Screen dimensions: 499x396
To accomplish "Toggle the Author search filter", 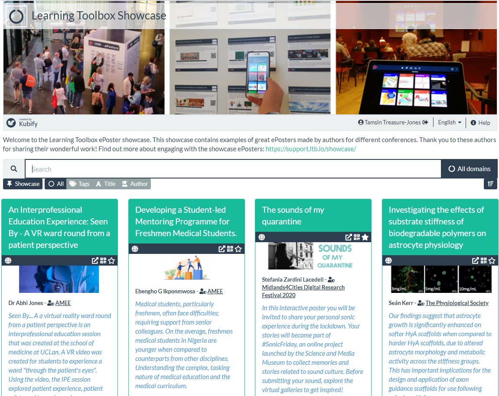I will tap(134, 184).
